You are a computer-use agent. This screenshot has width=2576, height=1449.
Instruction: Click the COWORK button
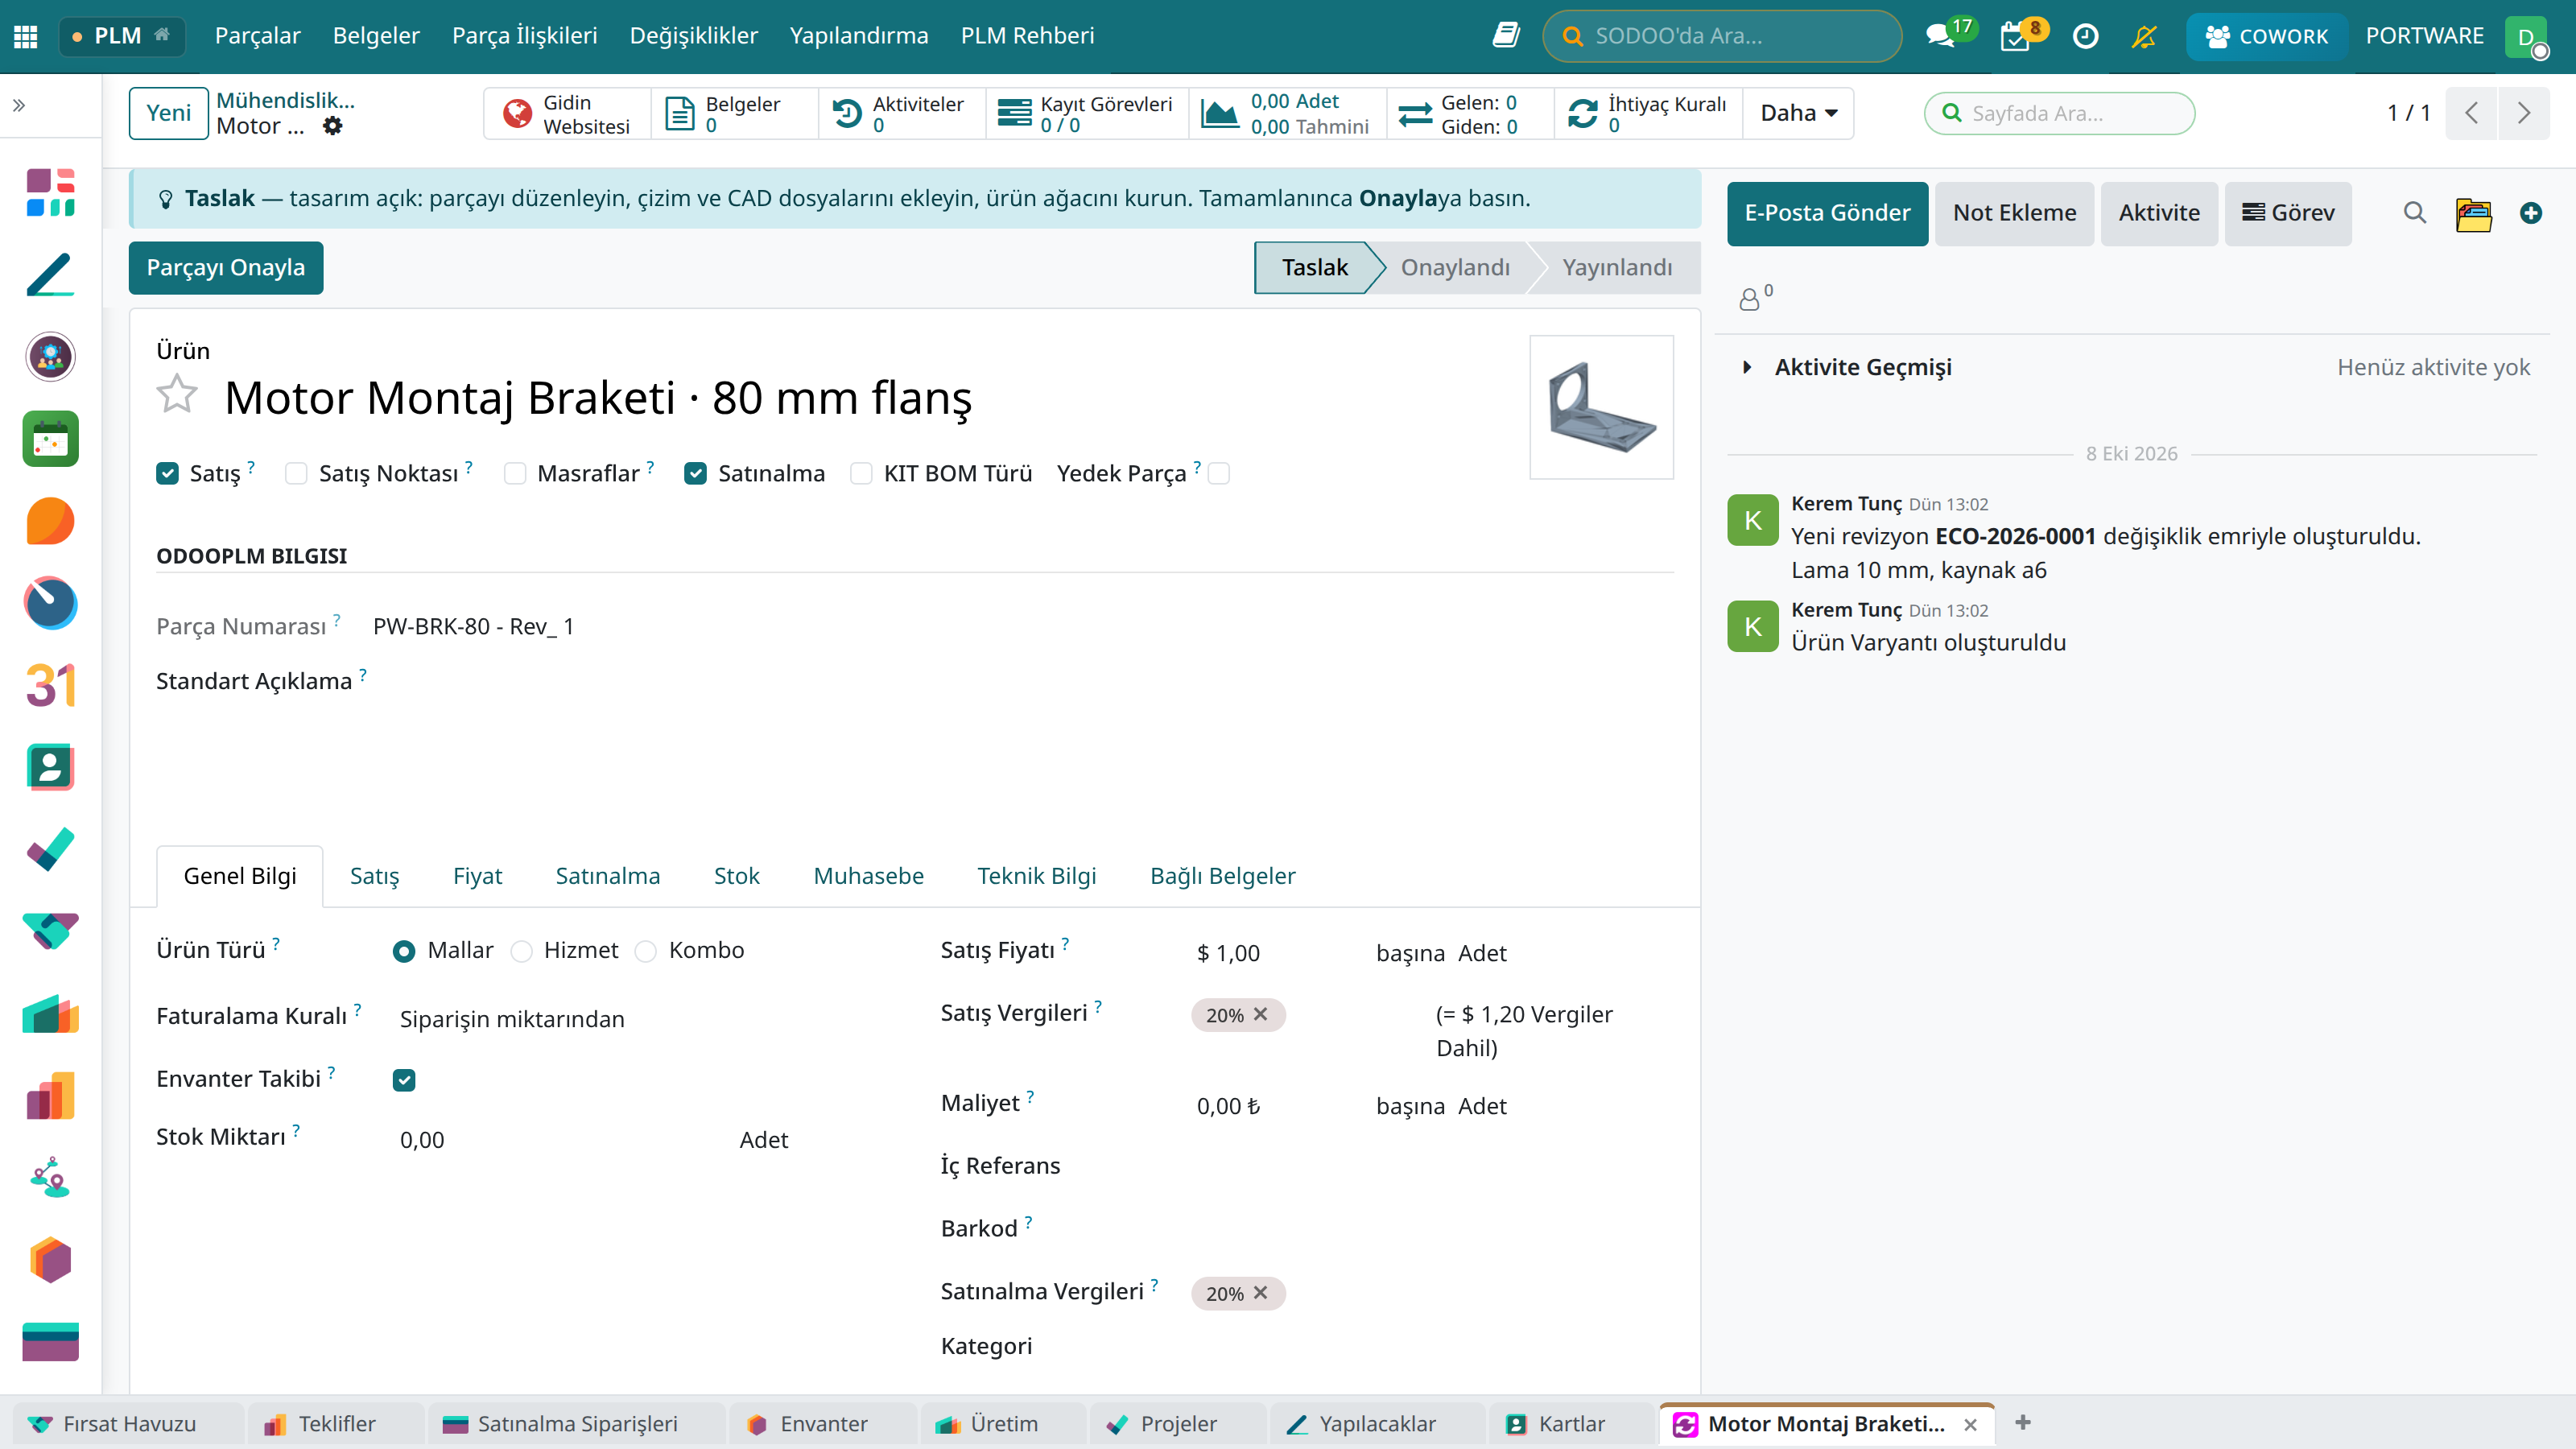(2266, 36)
